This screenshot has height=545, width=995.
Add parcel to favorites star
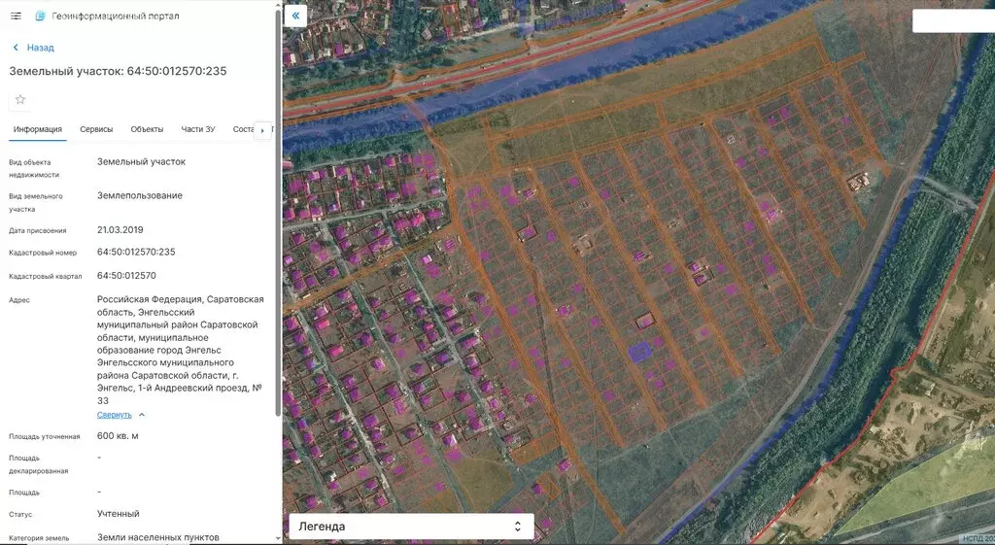tap(20, 100)
